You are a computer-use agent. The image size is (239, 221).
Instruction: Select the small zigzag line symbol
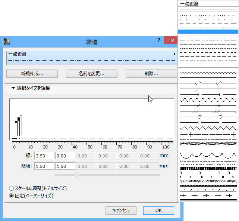click(x=208, y=73)
